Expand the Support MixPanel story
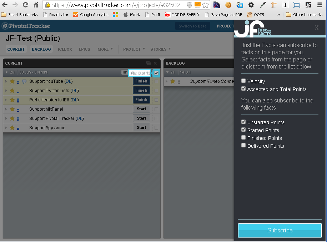Viewport: 327px width, 242px height. [x=6, y=109]
